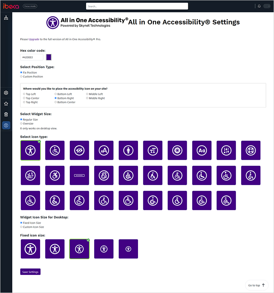The image size is (274, 293).
Task: Select the Custom Position radio button
Action: (21, 76)
